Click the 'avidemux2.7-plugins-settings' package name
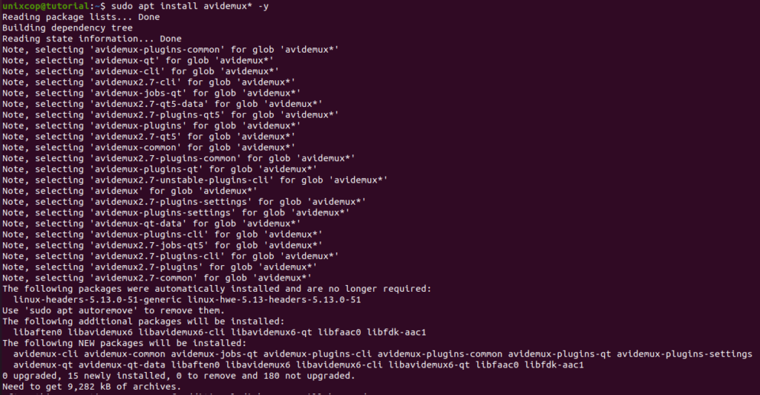 (171, 202)
